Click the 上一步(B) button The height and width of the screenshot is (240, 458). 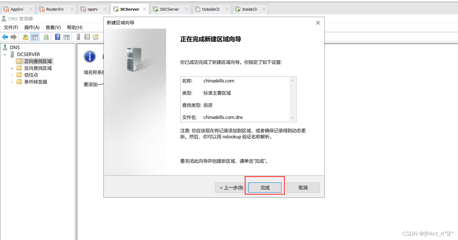click(230, 187)
